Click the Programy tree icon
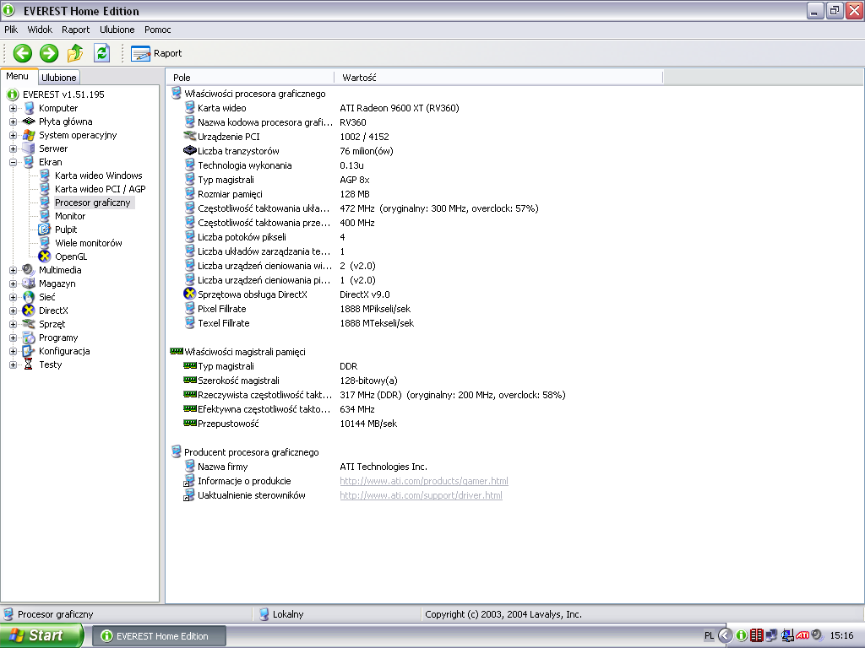 [29, 337]
